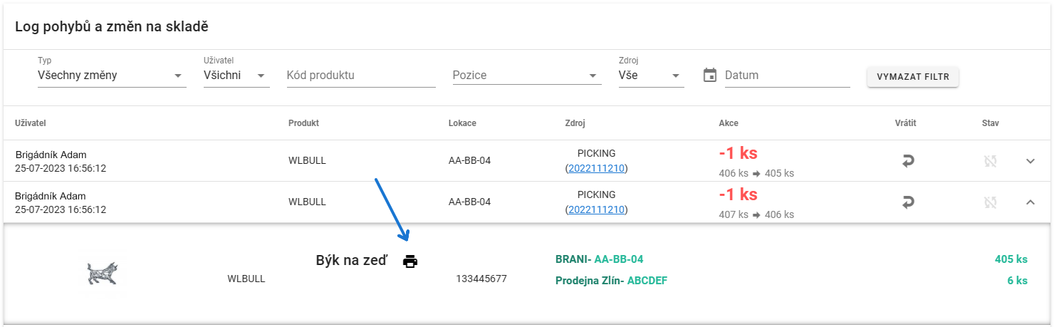The height and width of the screenshot is (327, 1054).
Task: Collapse the second log row details
Action: tap(1030, 203)
